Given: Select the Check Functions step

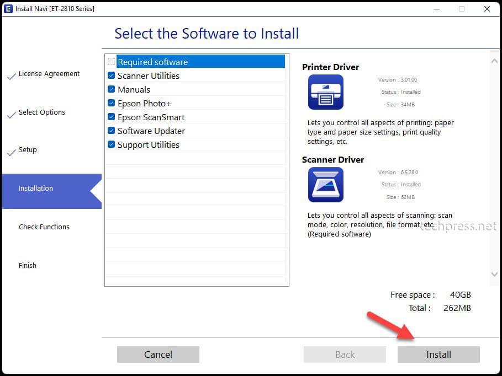Looking at the screenshot, I should [x=44, y=227].
